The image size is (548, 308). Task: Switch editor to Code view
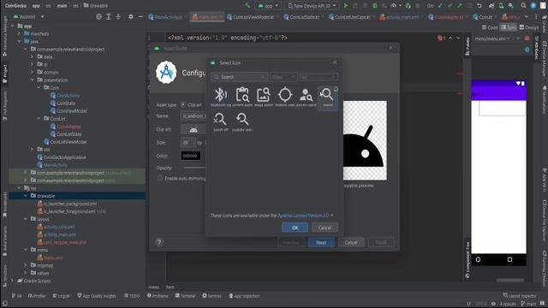(490, 27)
